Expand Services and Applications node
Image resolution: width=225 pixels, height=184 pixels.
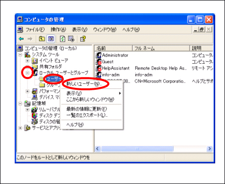point(20,128)
